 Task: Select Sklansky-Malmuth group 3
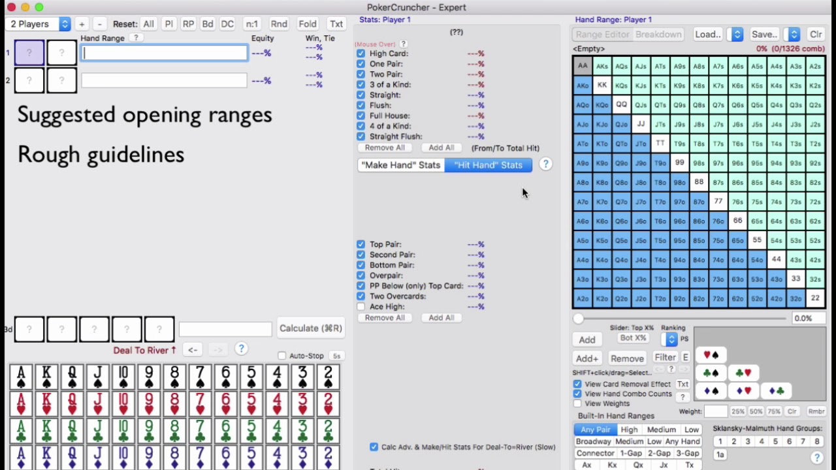(x=748, y=442)
